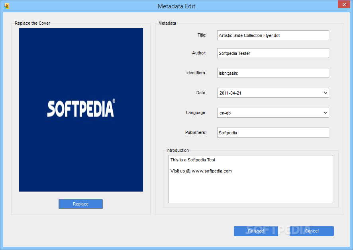The width and height of the screenshot is (353, 250).
Task: Click the 'Date:' label
Action: tap(201, 93)
